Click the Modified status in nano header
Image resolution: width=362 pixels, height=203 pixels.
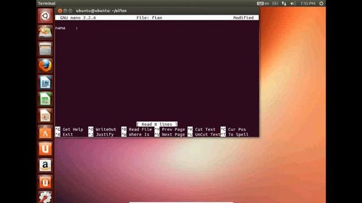click(243, 17)
